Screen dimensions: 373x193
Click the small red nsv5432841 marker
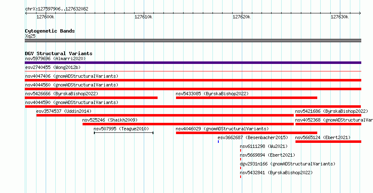[x=241, y=177]
